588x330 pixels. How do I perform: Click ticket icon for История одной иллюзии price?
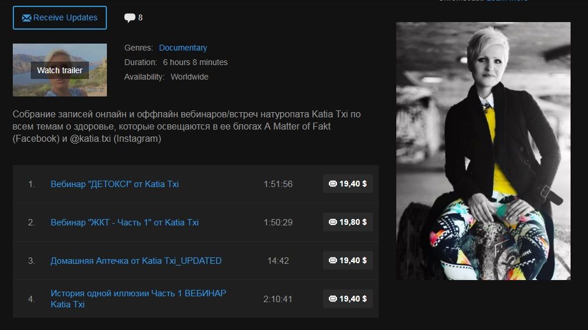pos(332,299)
